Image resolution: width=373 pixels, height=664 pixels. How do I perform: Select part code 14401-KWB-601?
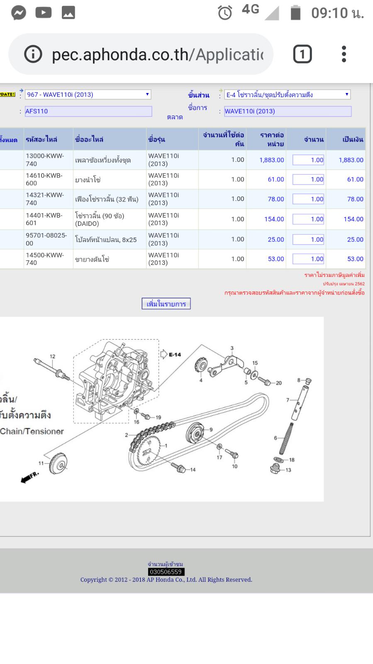coord(44,219)
